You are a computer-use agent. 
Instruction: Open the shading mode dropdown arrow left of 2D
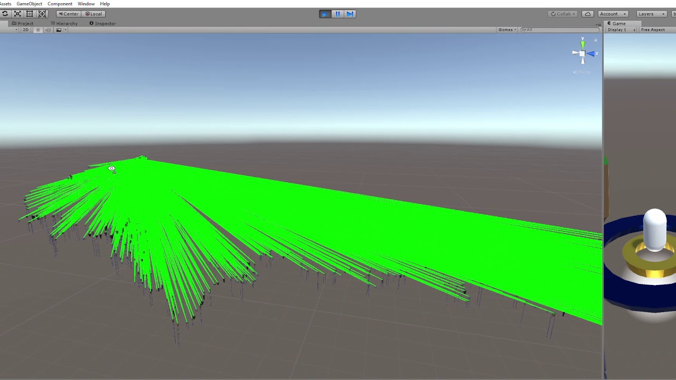16,30
